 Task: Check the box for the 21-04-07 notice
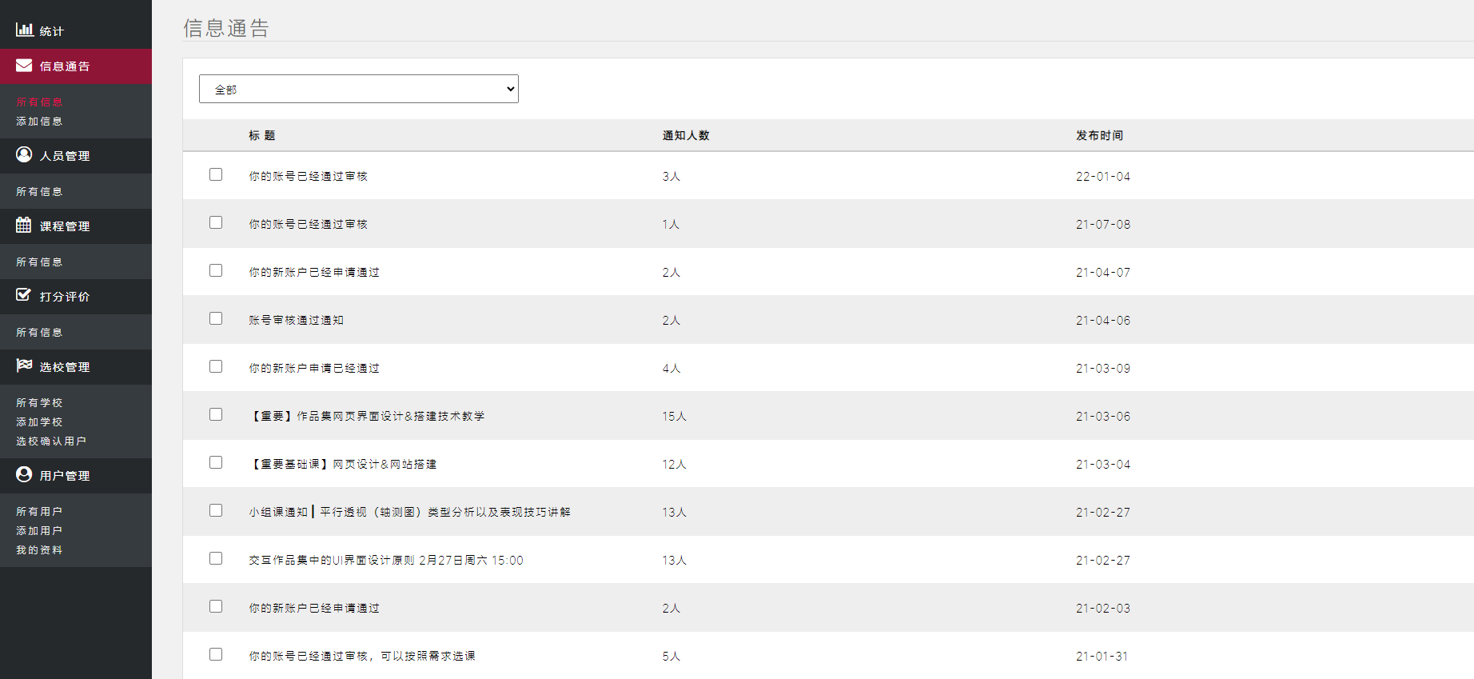pyautogui.click(x=216, y=270)
